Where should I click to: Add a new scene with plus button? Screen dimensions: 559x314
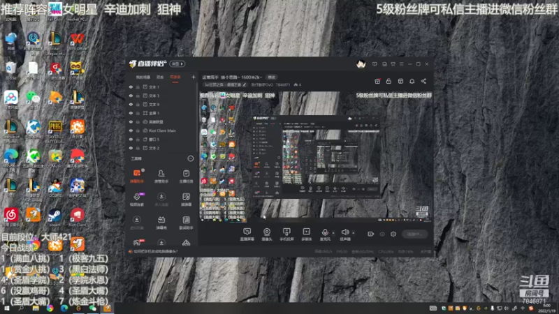pyautogui.click(x=194, y=77)
